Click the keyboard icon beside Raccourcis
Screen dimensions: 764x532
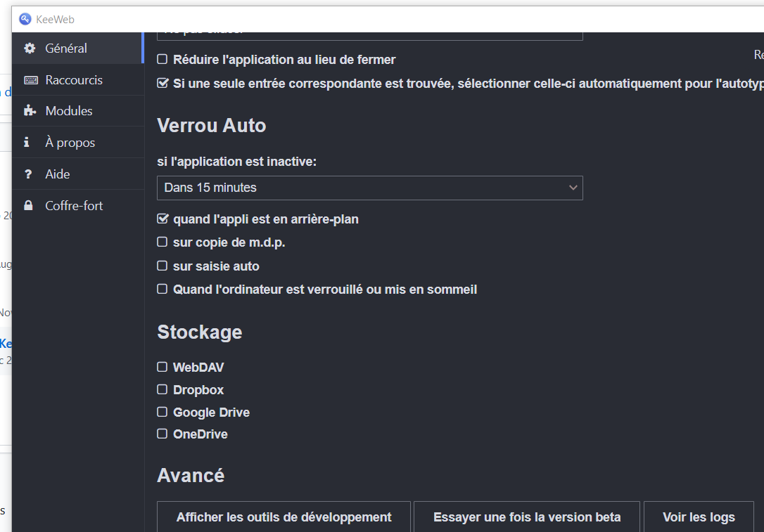[30, 79]
